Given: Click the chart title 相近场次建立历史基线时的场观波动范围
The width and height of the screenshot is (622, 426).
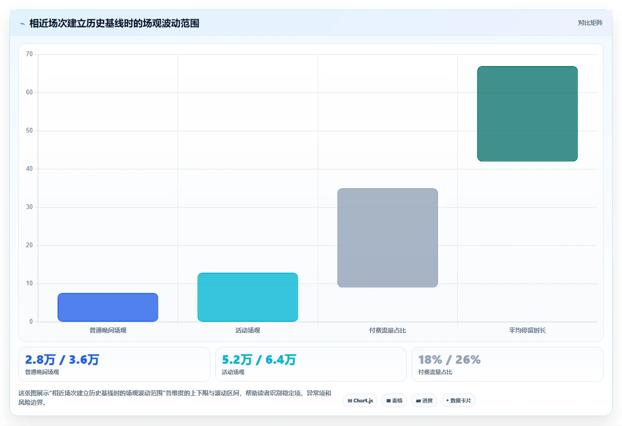Looking at the screenshot, I should 114,23.
